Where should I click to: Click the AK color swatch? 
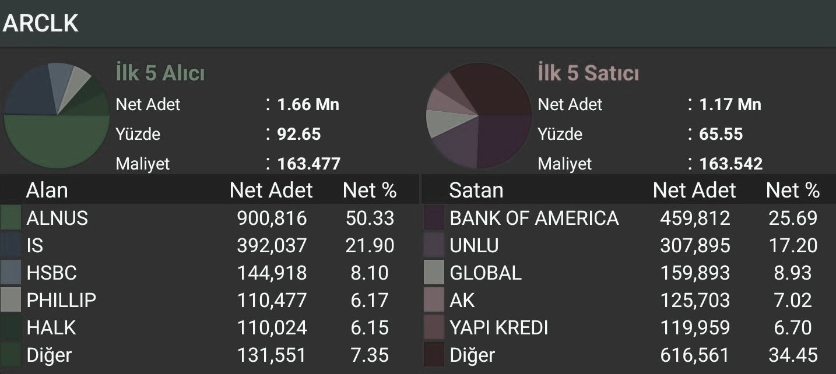[x=434, y=300]
